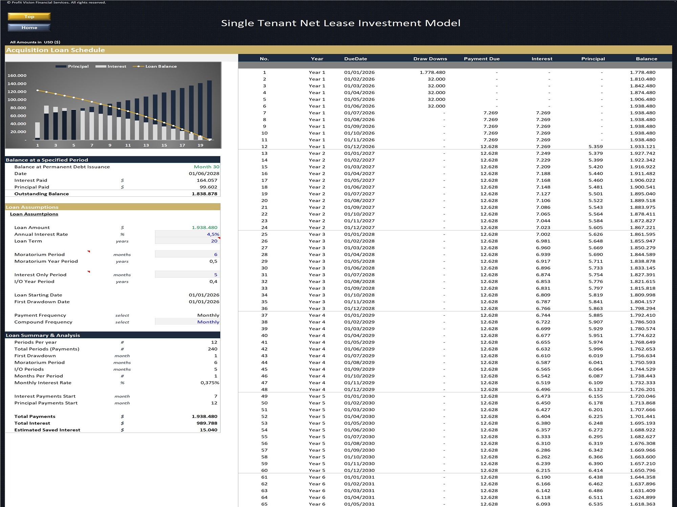The image size is (677, 507).
Task: Open the Compound Frequency select dropdown
Action: (208, 322)
